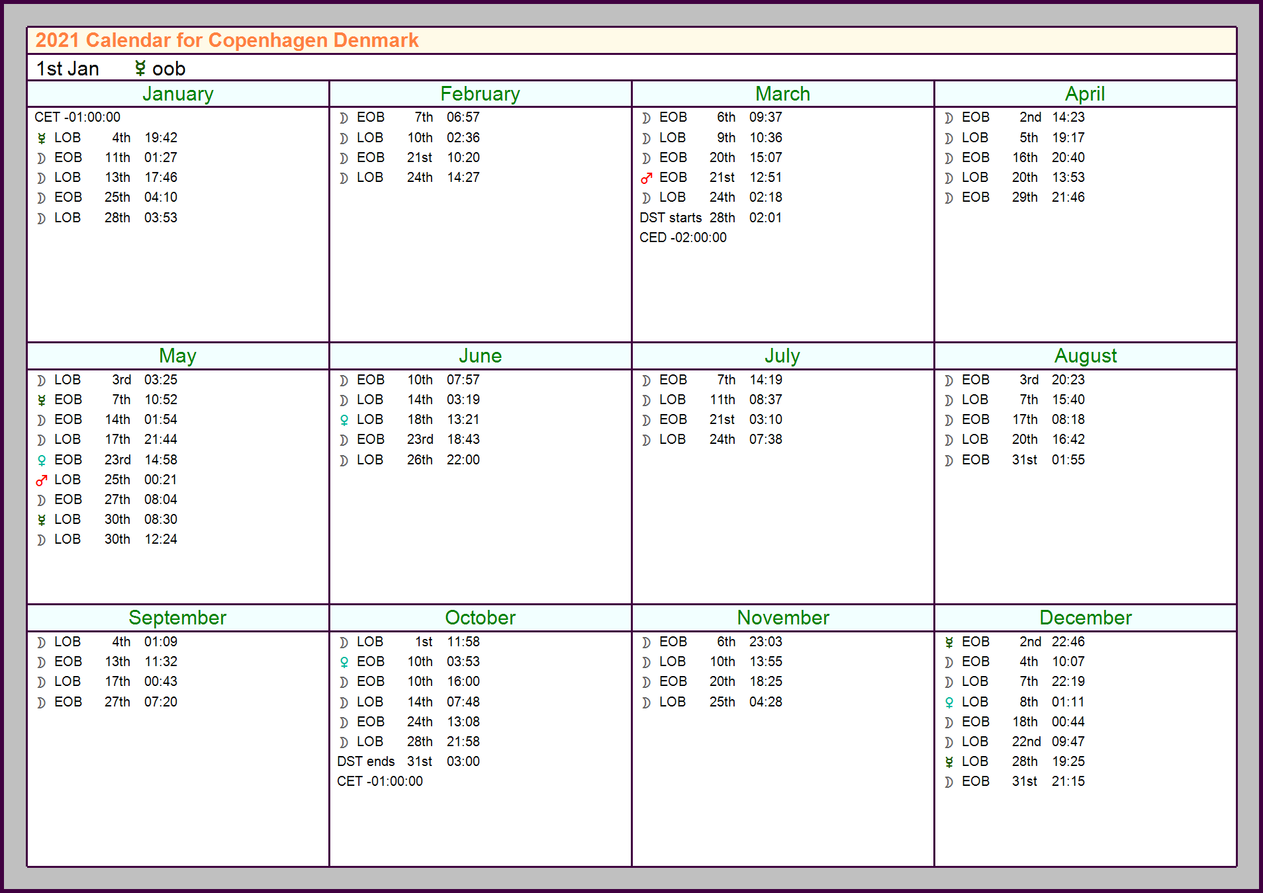Screen dimensions: 1263x893
Task: Select the June month header
Action: [481, 356]
